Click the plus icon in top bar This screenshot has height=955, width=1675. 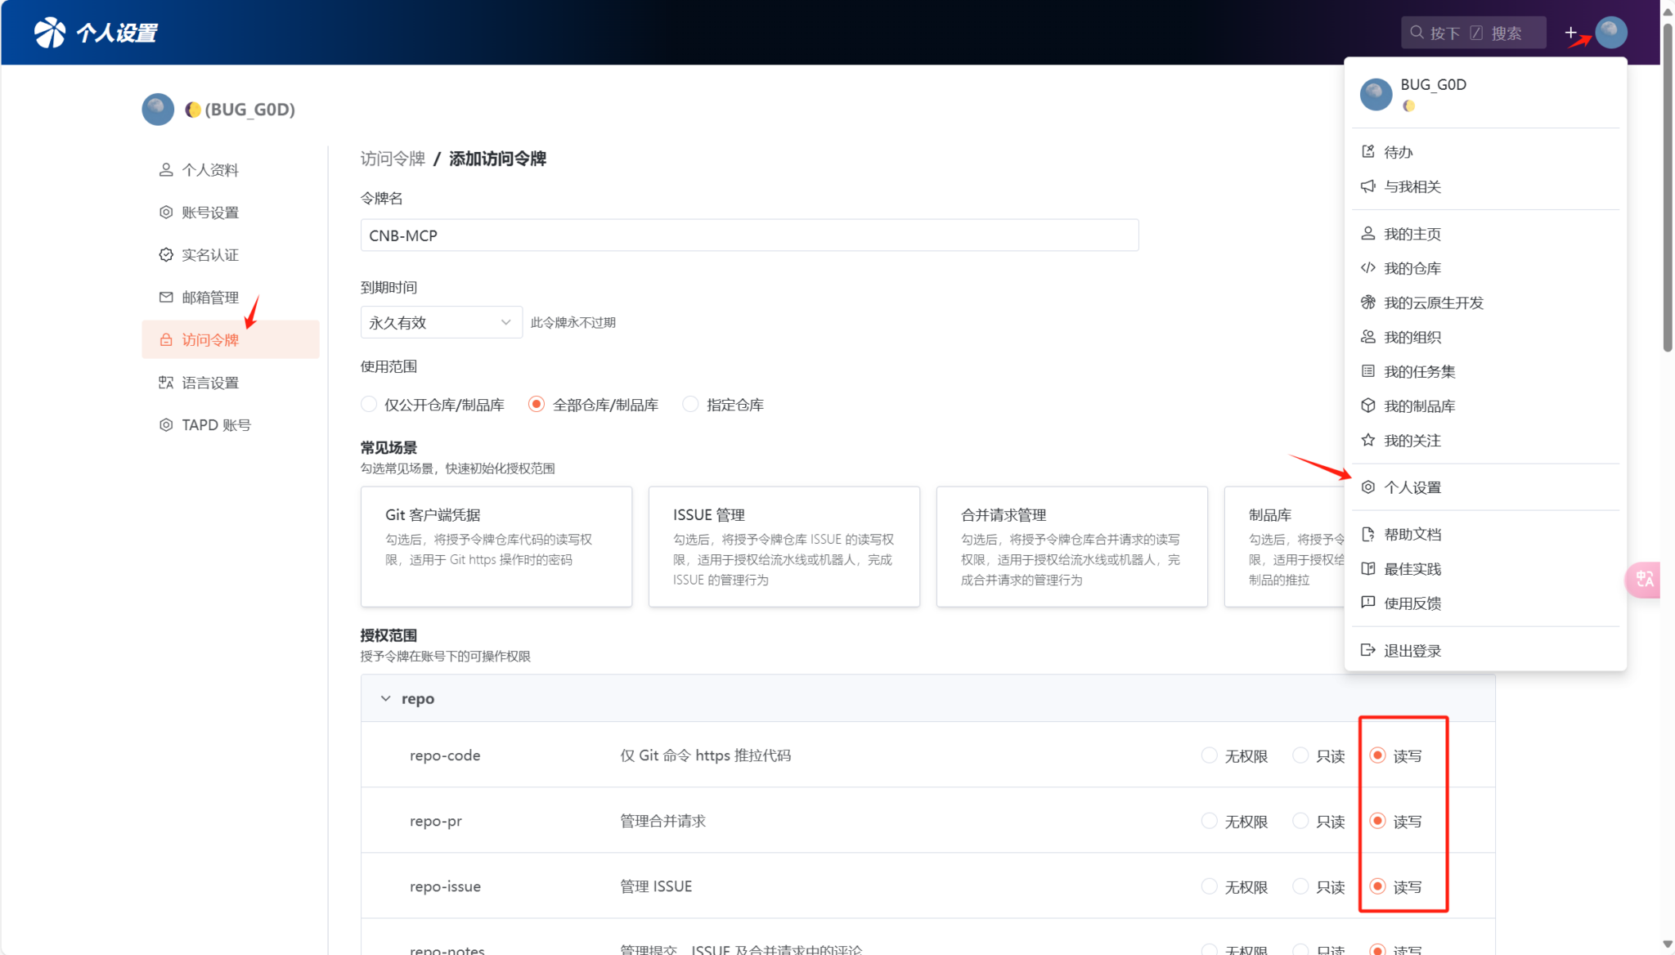tap(1570, 33)
